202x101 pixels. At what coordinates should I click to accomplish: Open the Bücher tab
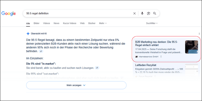click(92, 23)
